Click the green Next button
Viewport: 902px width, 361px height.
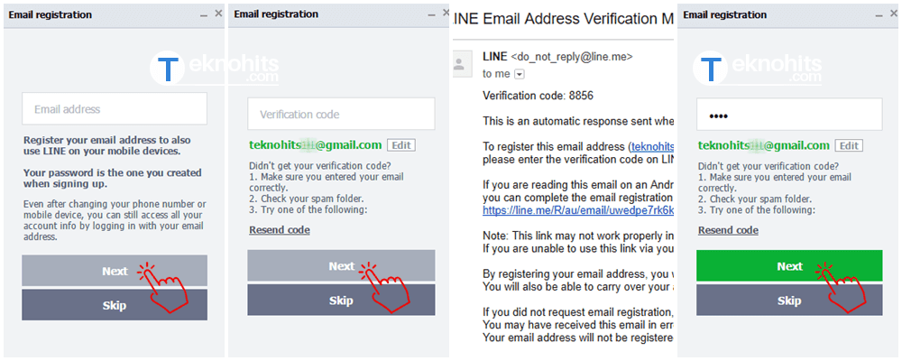(x=789, y=266)
